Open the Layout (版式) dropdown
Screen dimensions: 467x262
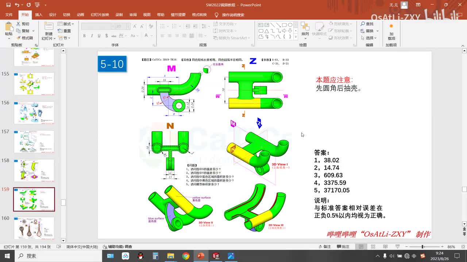(66, 24)
